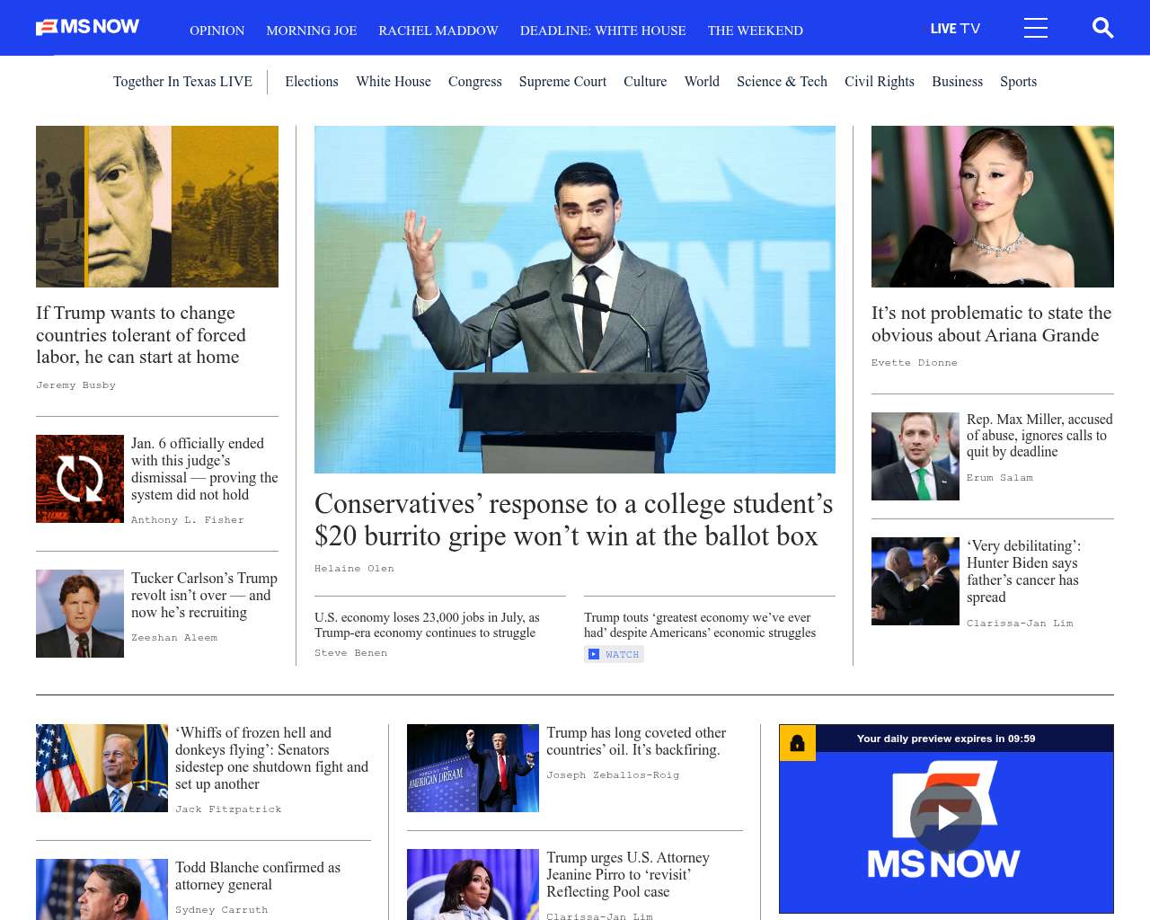Open Senators shutdown fight story thumbnail
This screenshot has width=1150, height=920.
pos(102,768)
